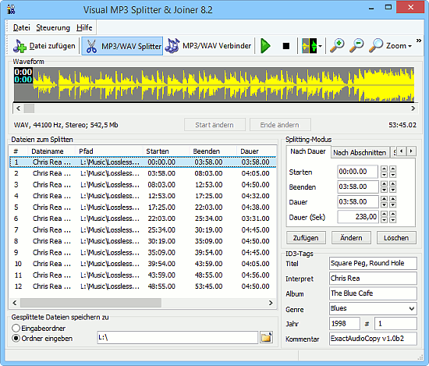
Task: Open the Hilfe menu
Action: click(x=84, y=27)
